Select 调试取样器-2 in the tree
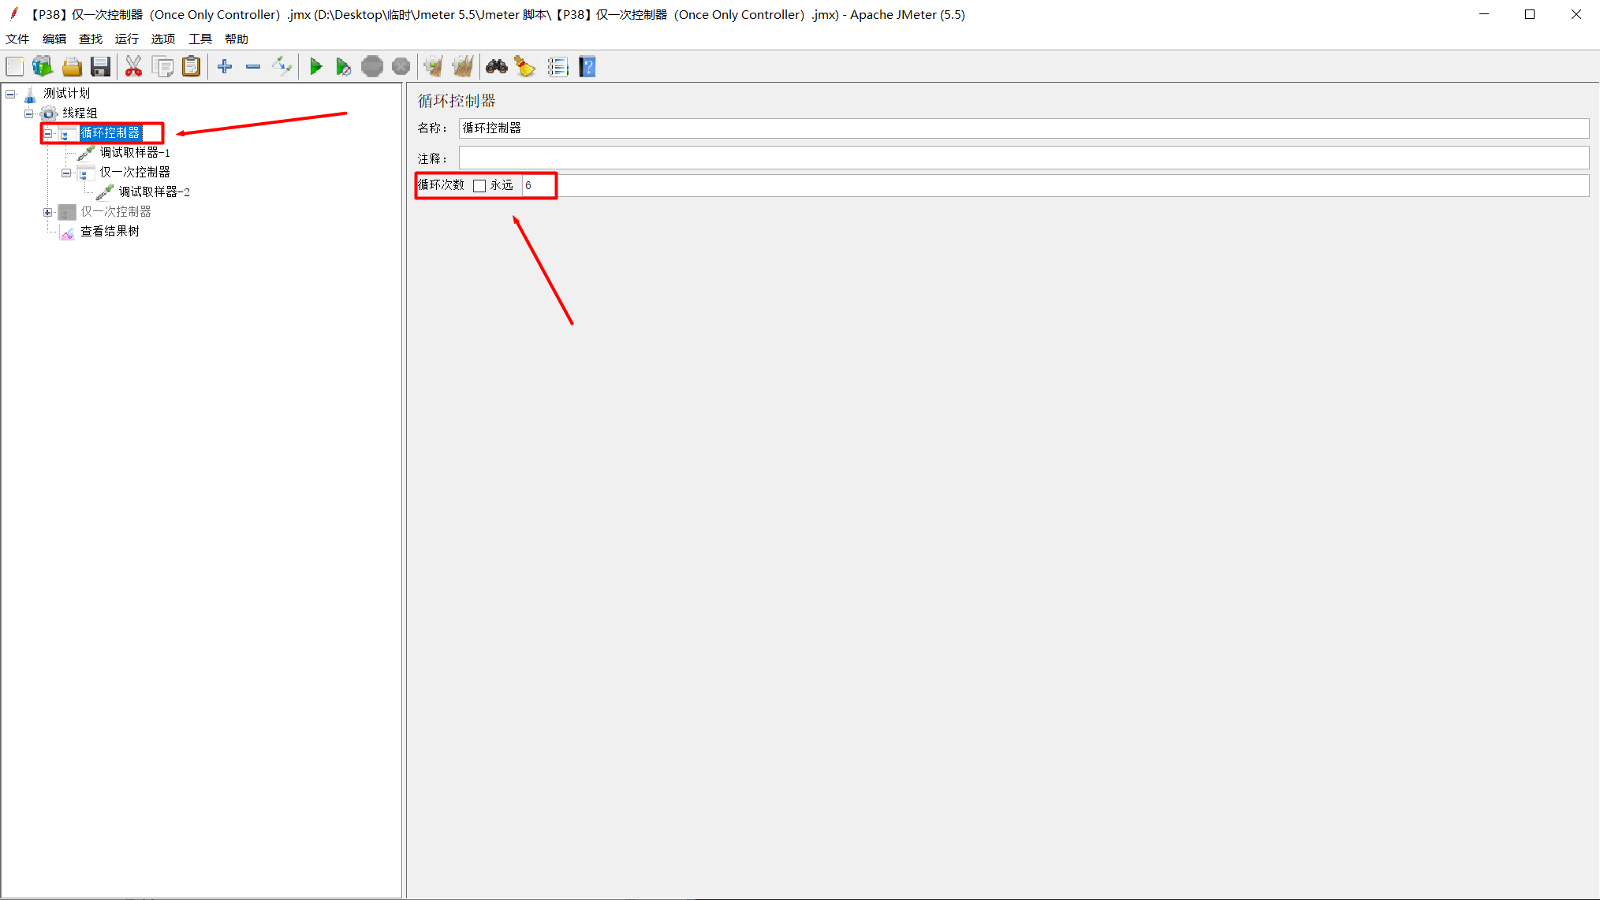The width and height of the screenshot is (1600, 900). 154,192
